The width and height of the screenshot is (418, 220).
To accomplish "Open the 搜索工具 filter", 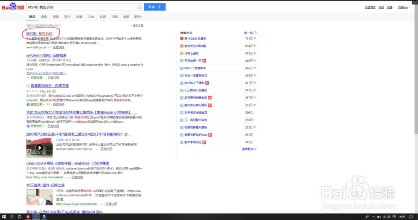I will [x=137, y=25].
